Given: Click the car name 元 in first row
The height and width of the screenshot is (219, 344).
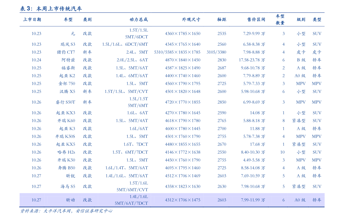Looking at the screenshot, I should click(x=73, y=34).
